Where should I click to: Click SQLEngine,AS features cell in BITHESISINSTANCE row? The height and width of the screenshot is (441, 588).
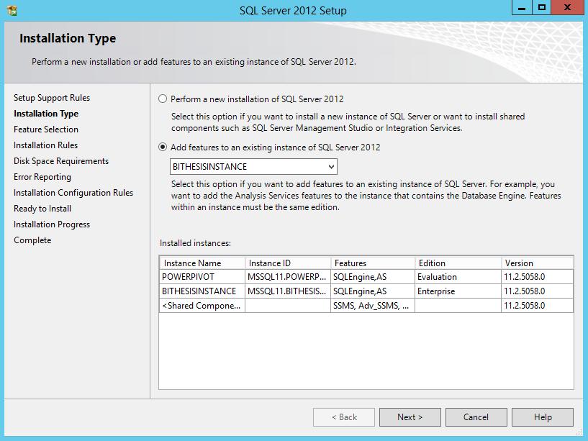373,291
